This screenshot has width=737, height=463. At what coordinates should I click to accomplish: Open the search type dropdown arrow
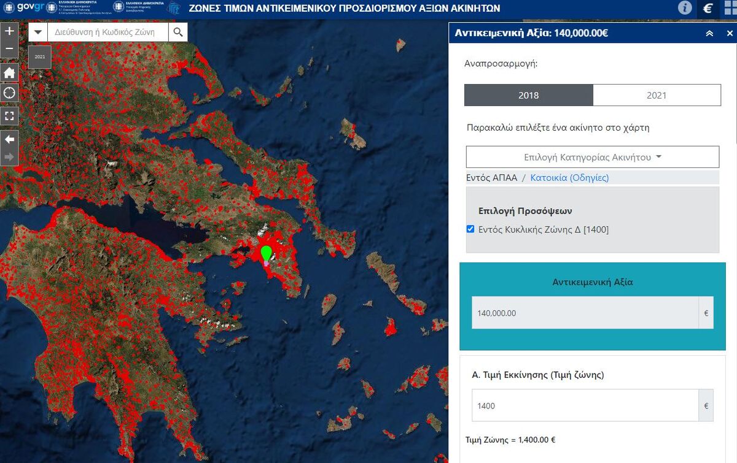(x=38, y=33)
